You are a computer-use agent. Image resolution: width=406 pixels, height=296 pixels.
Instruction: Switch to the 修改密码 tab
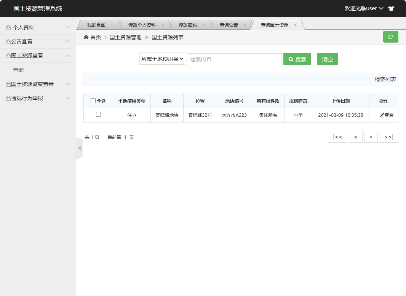point(187,24)
